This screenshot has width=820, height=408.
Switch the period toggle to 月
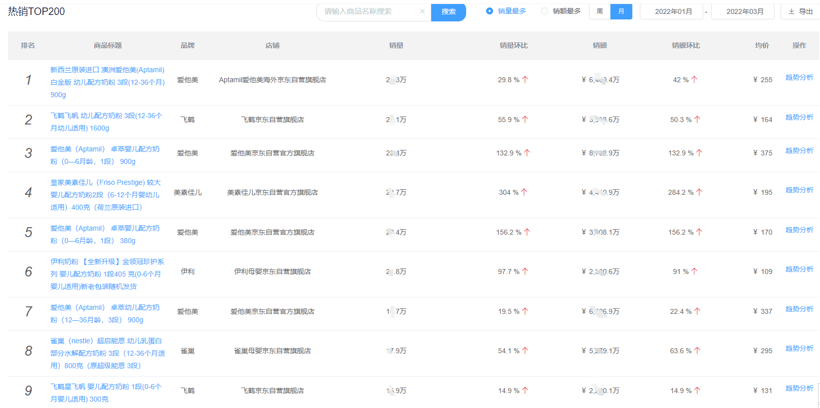pyautogui.click(x=621, y=11)
